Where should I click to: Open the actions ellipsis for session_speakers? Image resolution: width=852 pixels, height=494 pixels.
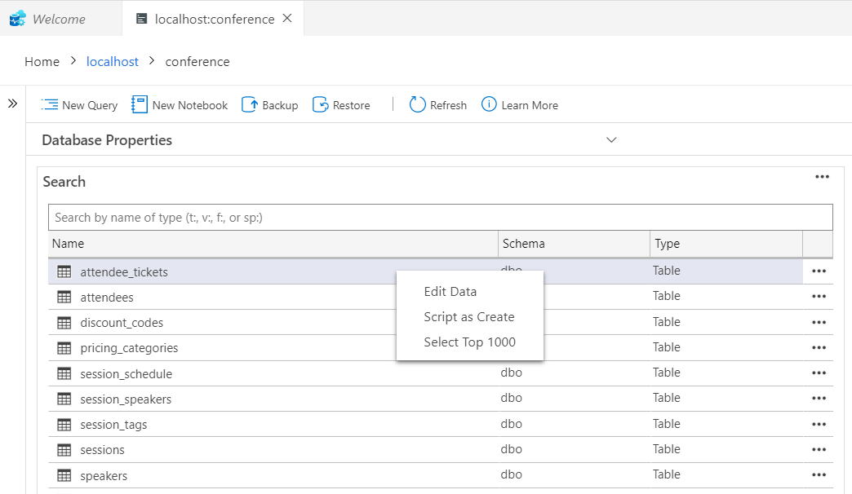(x=819, y=398)
